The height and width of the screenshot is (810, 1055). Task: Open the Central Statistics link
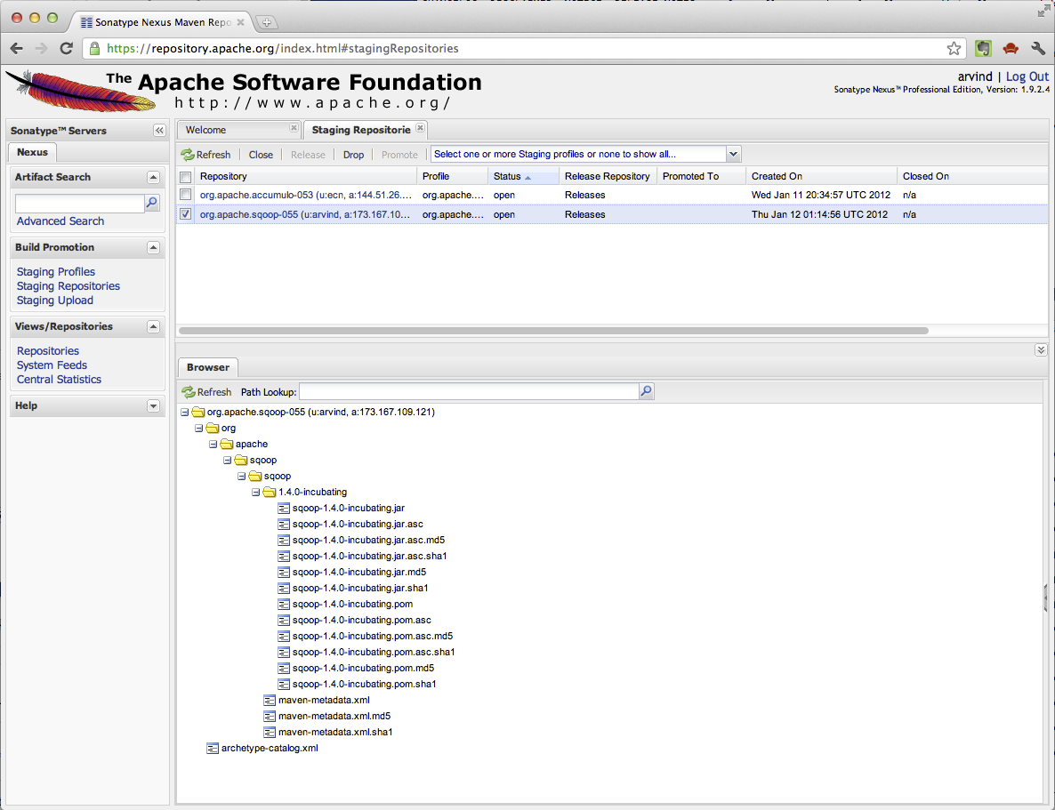point(60,380)
